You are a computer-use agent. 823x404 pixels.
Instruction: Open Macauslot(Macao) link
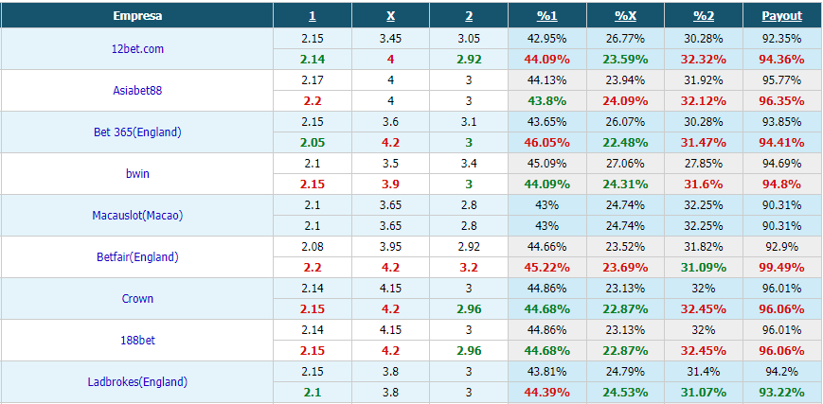pos(137,215)
